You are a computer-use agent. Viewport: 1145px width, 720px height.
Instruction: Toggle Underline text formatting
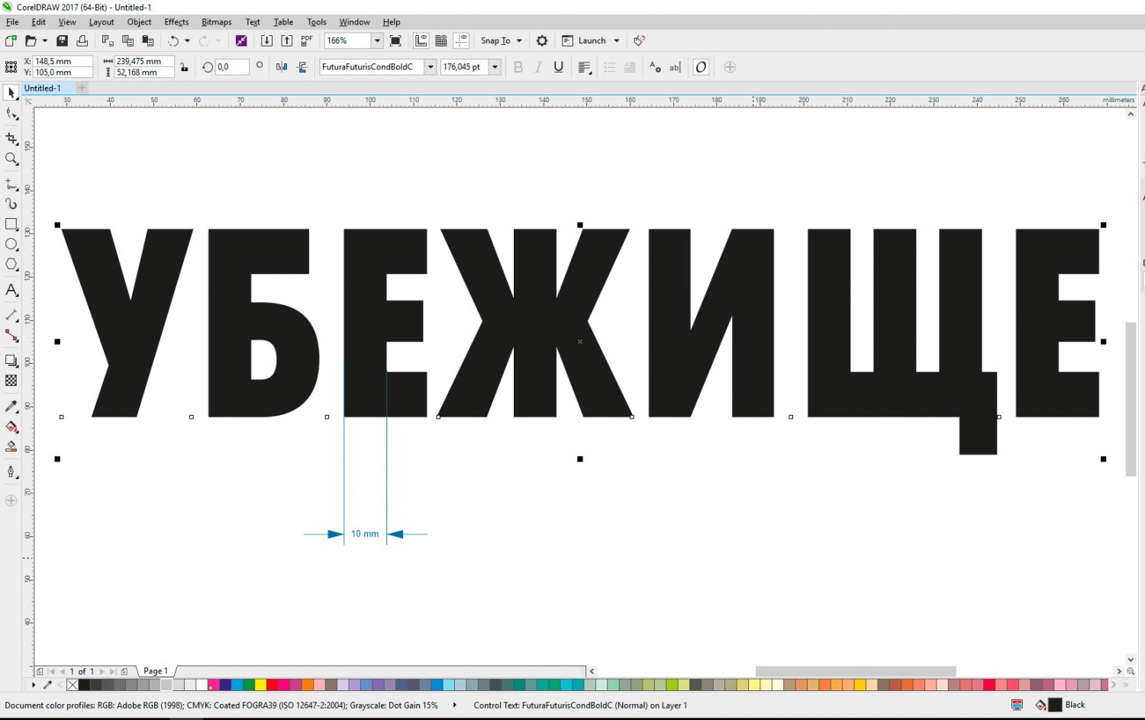click(559, 67)
